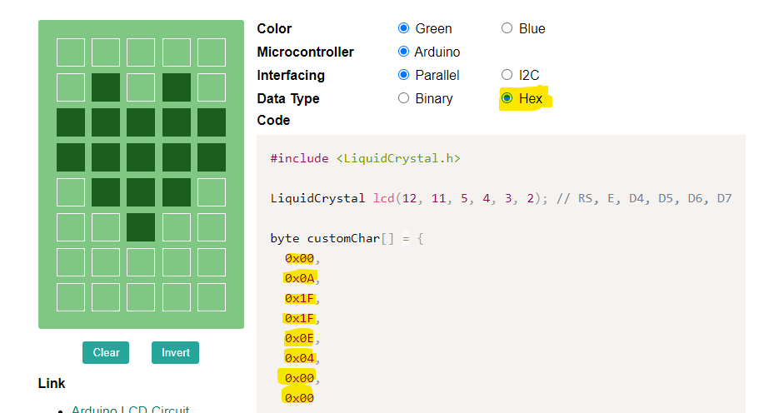Select the Arduino microcontroller radio button
The height and width of the screenshot is (413, 759).
pyautogui.click(x=405, y=52)
